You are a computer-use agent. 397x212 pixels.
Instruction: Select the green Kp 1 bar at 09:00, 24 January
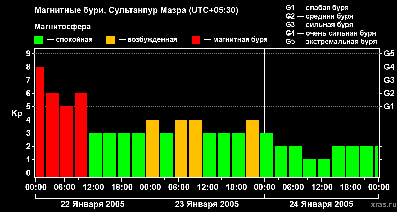click(x=310, y=168)
